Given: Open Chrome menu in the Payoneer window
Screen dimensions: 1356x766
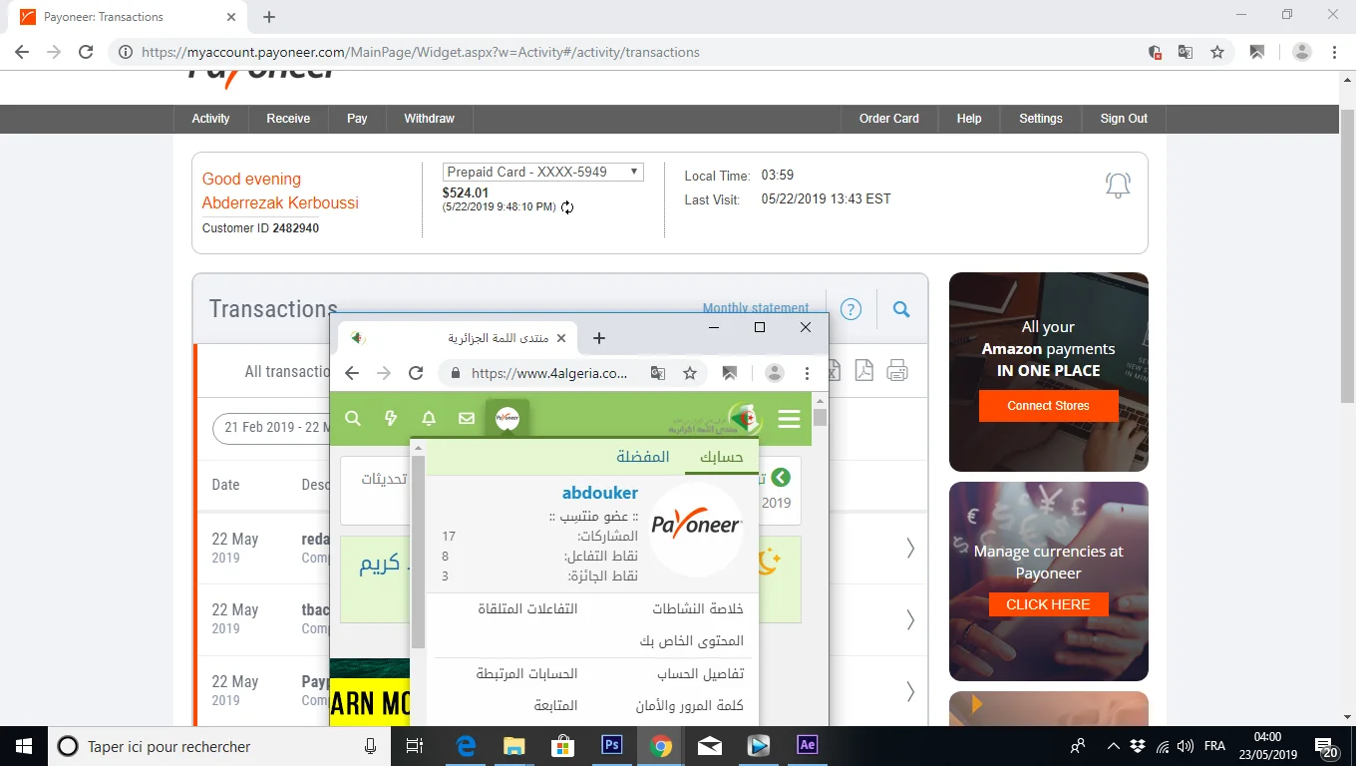Looking at the screenshot, I should [1334, 52].
